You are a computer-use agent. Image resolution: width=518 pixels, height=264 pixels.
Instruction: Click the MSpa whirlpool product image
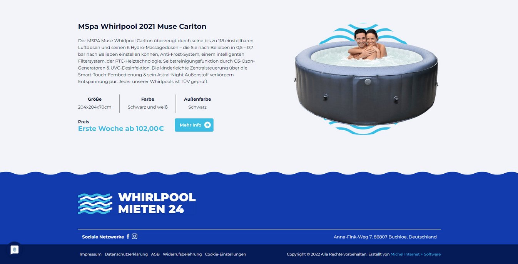point(366,79)
